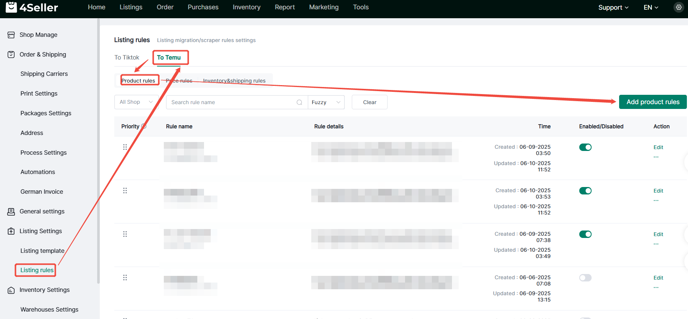This screenshot has width=688, height=319.
Task: Toggle off the second rule's switch
Action: point(585,191)
